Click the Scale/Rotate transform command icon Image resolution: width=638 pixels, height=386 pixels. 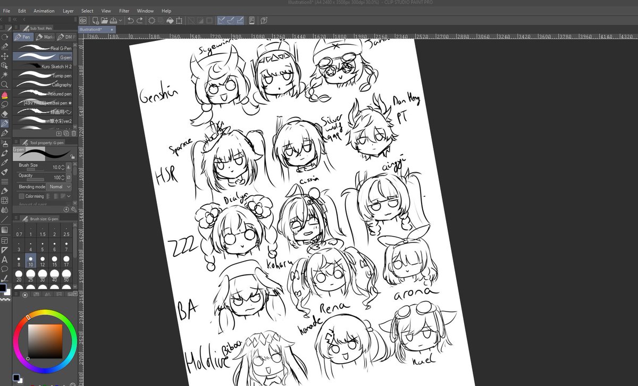(x=179, y=20)
